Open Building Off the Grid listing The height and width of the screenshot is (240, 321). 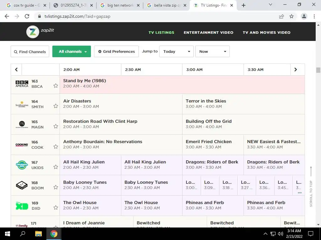click(x=243, y=124)
